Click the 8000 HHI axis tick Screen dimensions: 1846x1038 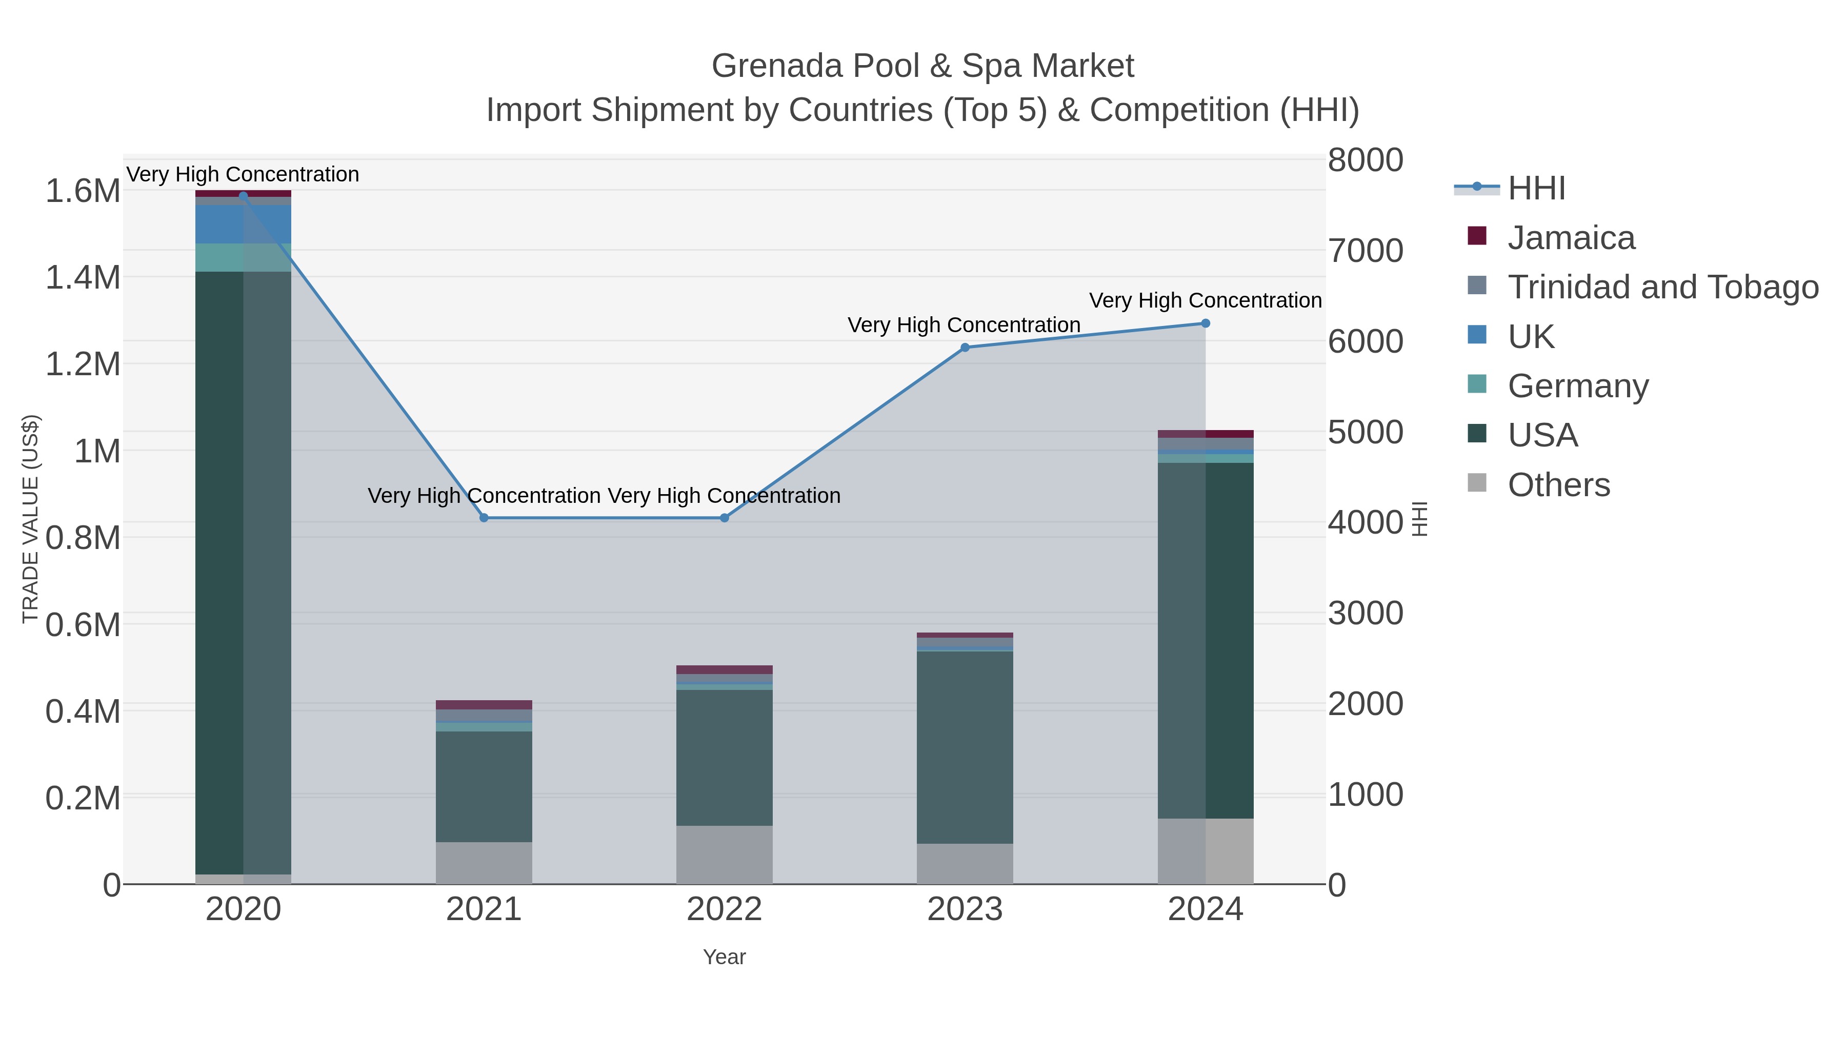tap(1366, 160)
